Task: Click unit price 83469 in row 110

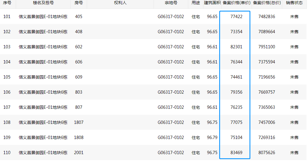Action: tap(236, 153)
